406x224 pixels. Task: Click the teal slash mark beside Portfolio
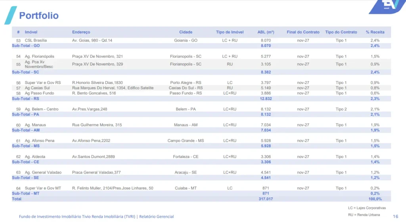pos(11,15)
